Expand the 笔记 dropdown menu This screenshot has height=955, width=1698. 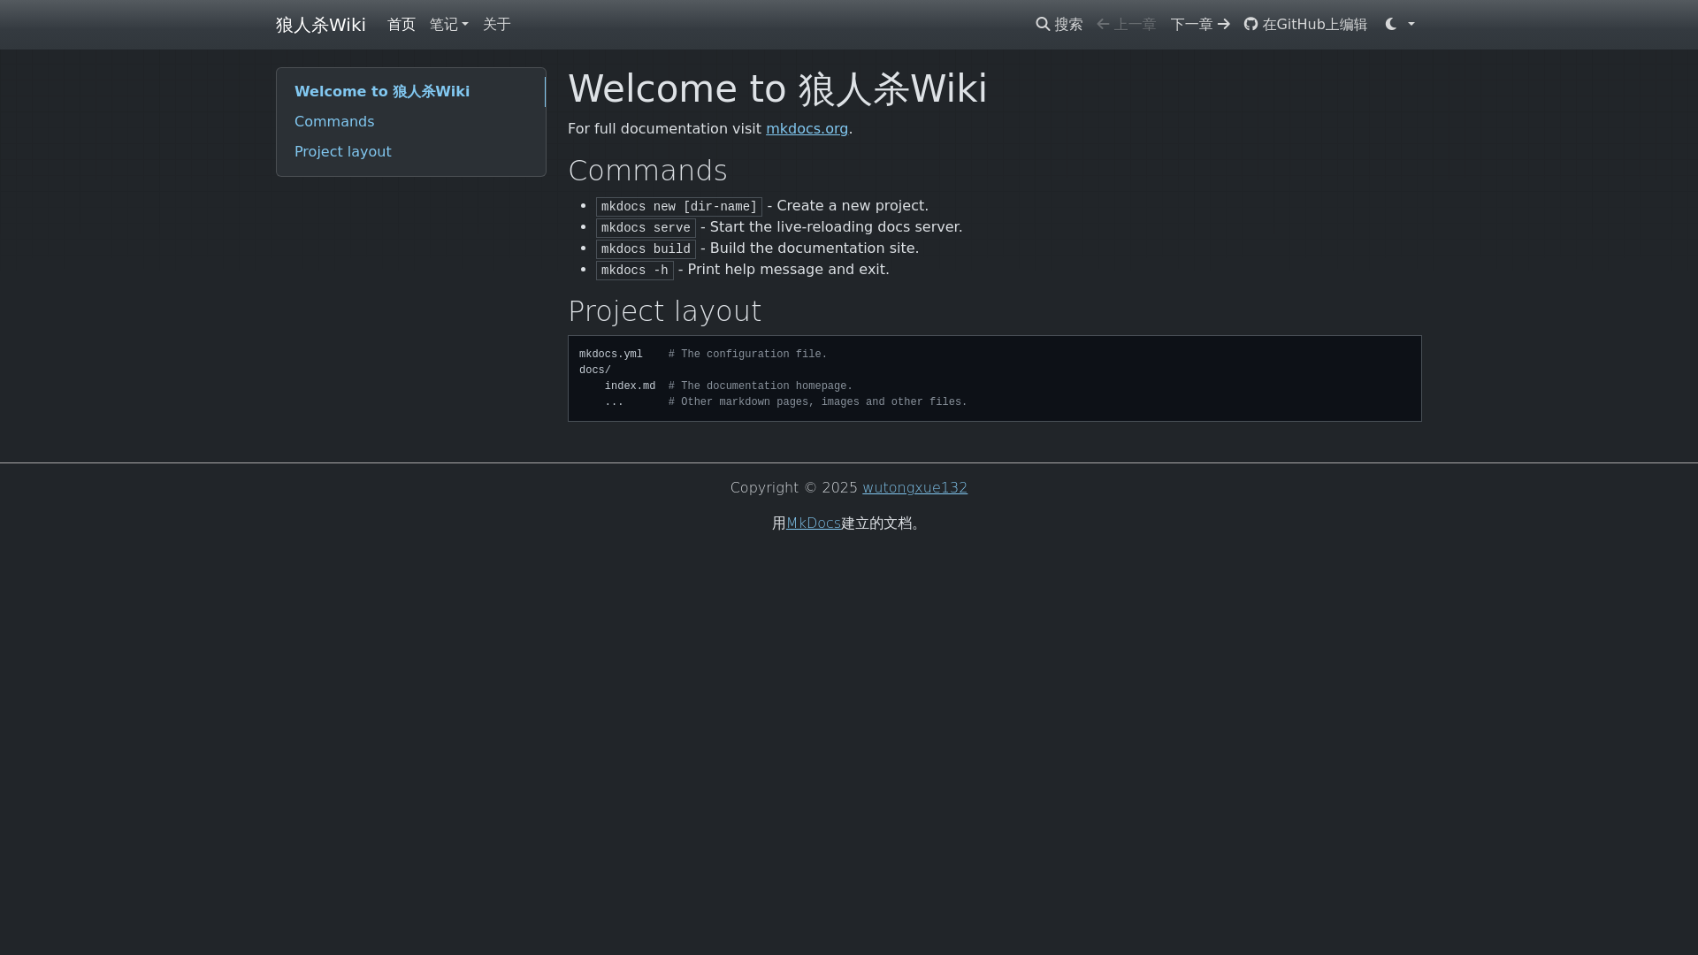click(449, 25)
